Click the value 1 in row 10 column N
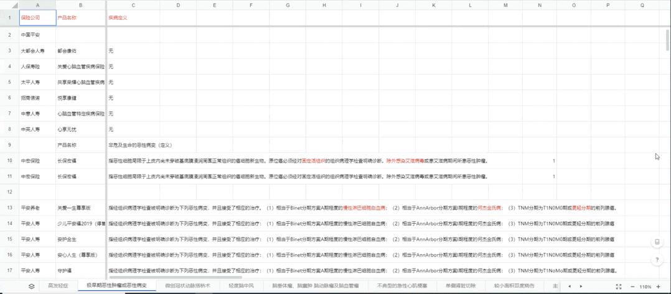The height and width of the screenshot is (294, 671). click(539, 161)
